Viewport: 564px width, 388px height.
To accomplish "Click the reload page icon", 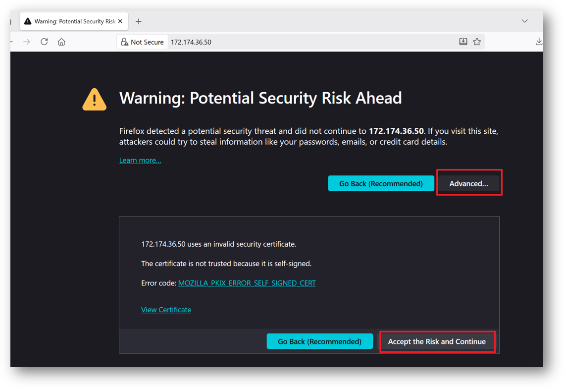I will (x=44, y=42).
